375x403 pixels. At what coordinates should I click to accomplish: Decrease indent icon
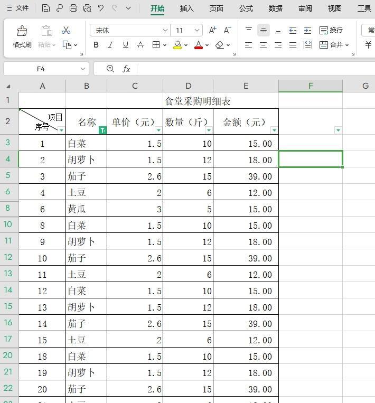coord(293,30)
